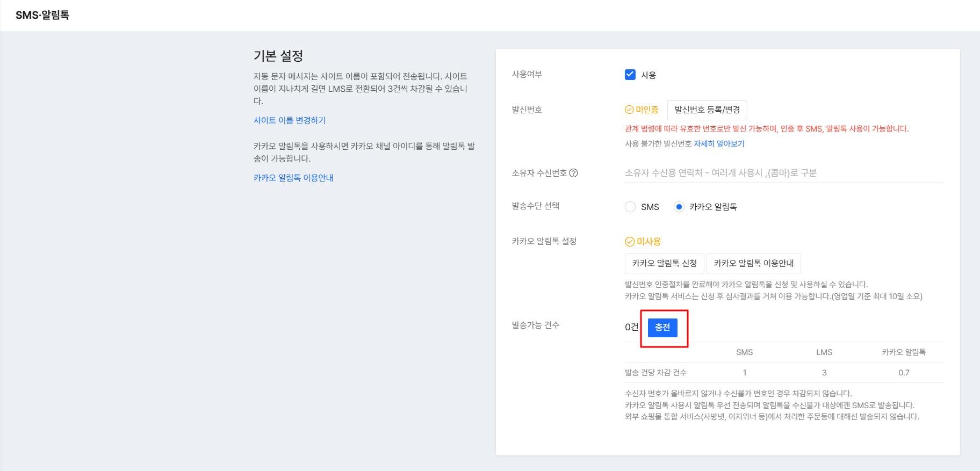
Task: Click the LMS deduction value 3
Action: 824,373
